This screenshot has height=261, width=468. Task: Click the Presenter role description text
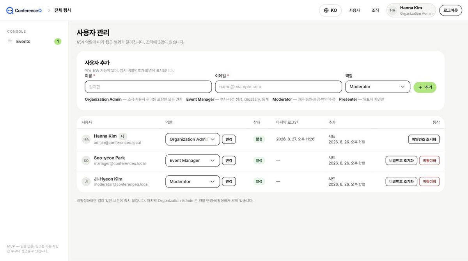click(361, 100)
